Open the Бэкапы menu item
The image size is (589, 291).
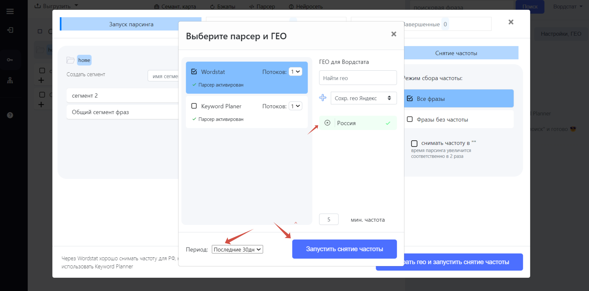click(223, 6)
